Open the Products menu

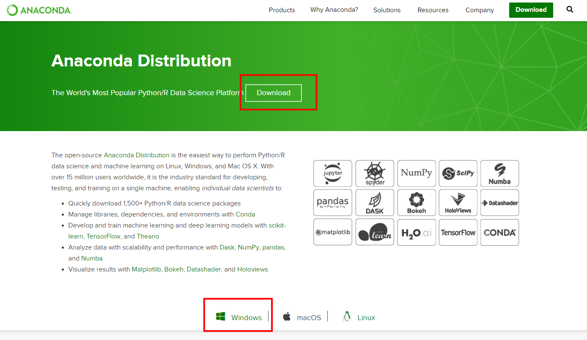pyautogui.click(x=282, y=10)
